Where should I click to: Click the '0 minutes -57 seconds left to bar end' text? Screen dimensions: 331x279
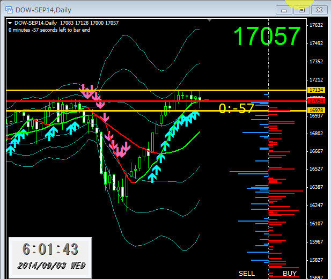pyautogui.click(x=49, y=30)
